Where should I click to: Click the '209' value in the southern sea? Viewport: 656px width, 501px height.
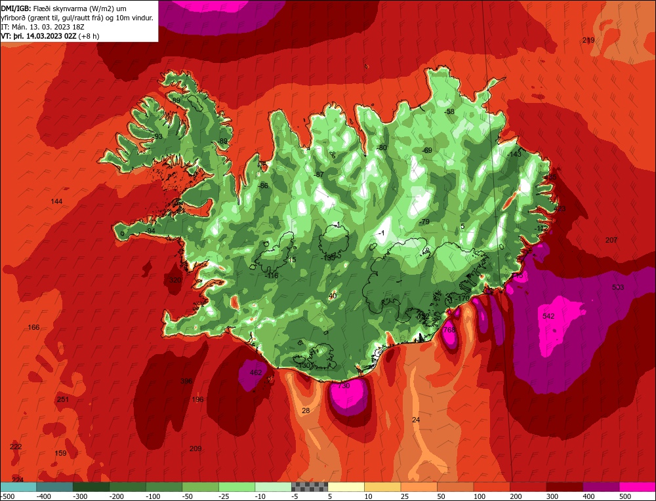195,449
